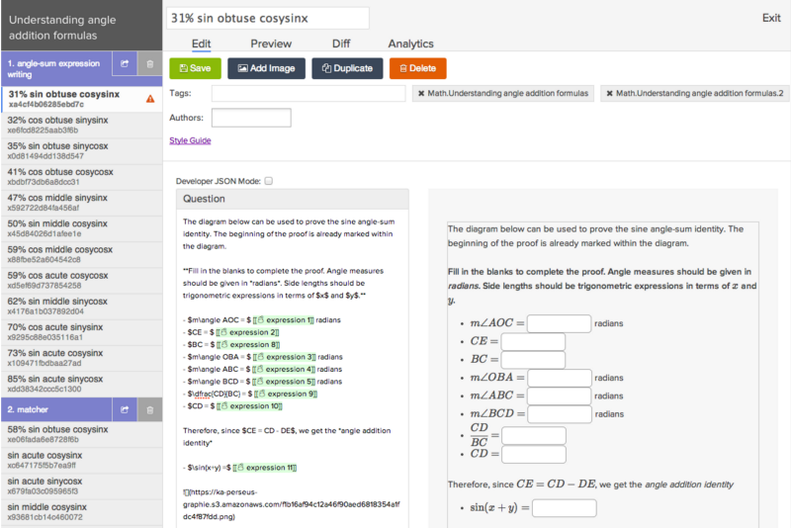Focus the Tags input field
Screen dimensions: 791x528
tap(308, 94)
